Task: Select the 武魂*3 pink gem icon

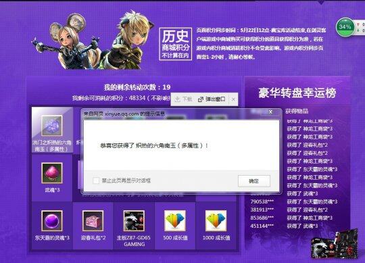Action: point(52,173)
